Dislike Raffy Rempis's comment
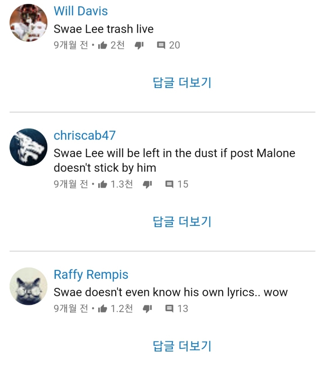 coord(147,308)
